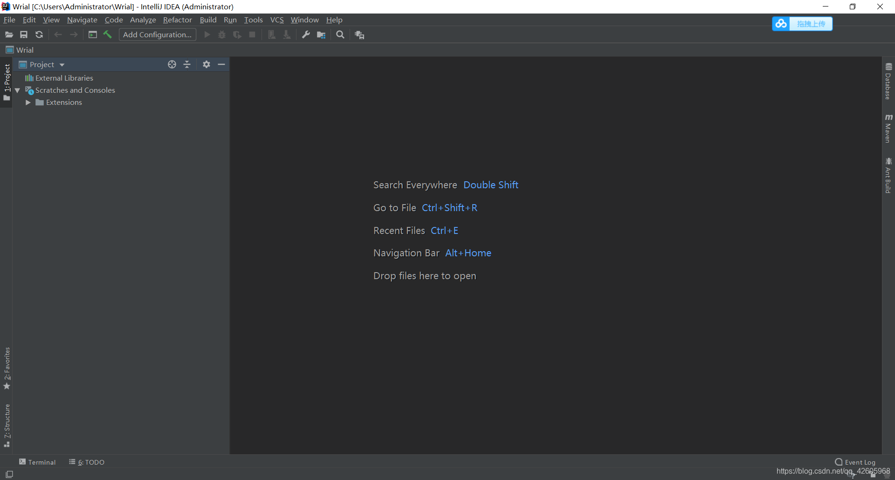
Task: Toggle the Z: Structure side tab
Action: (7, 425)
